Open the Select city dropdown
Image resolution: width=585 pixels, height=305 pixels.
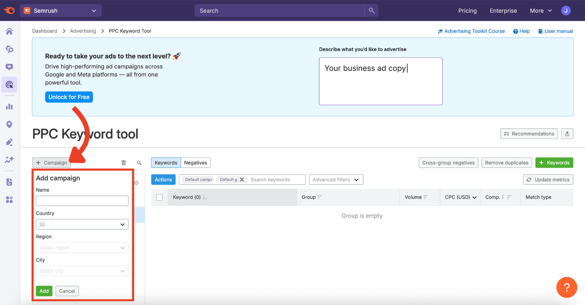(x=82, y=271)
